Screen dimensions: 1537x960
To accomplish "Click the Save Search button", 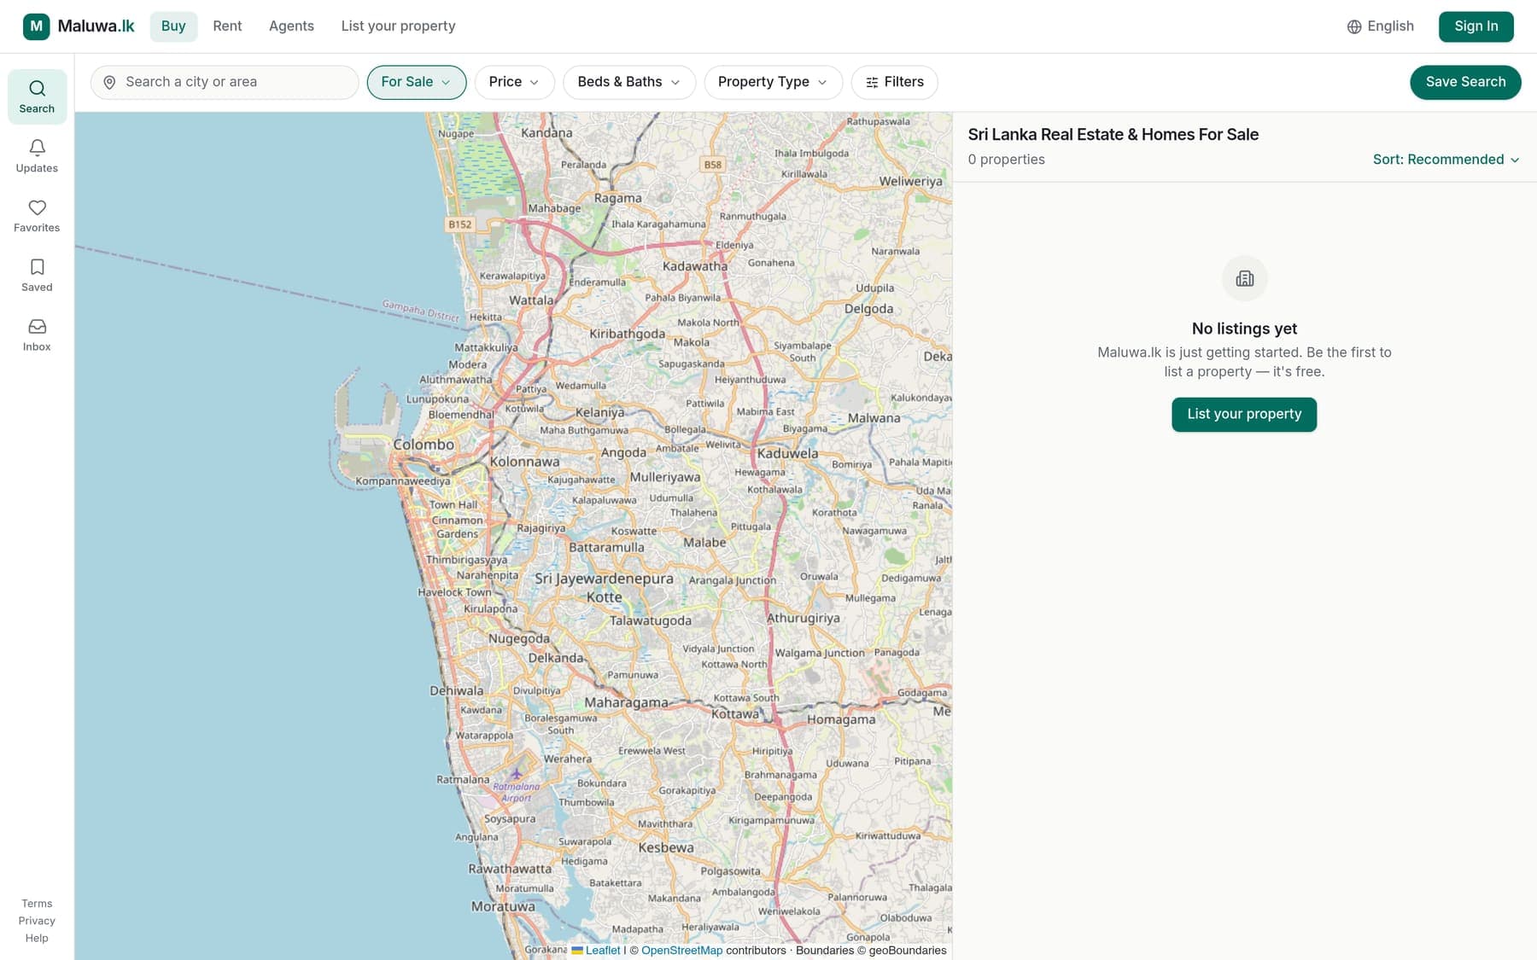I will 1465,82.
